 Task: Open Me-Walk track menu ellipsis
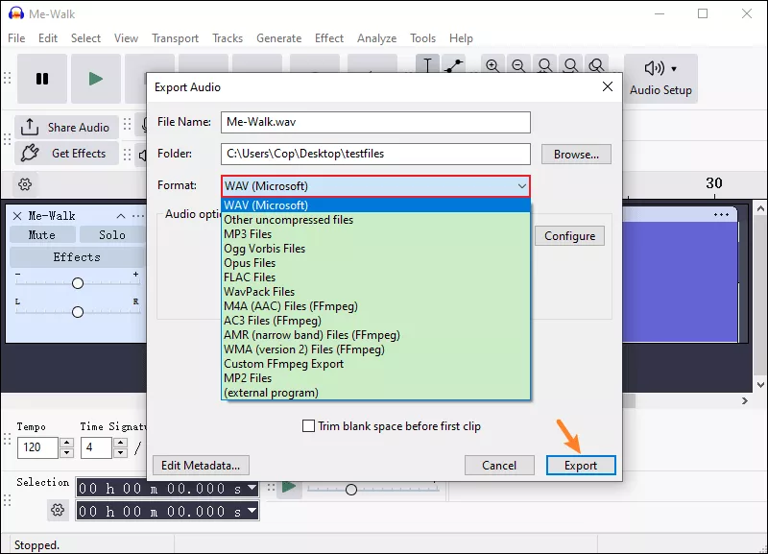pyautogui.click(x=138, y=216)
